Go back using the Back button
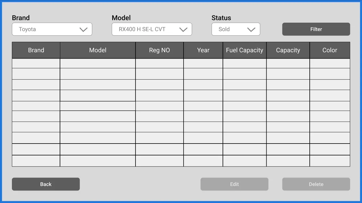 click(x=46, y=184)
